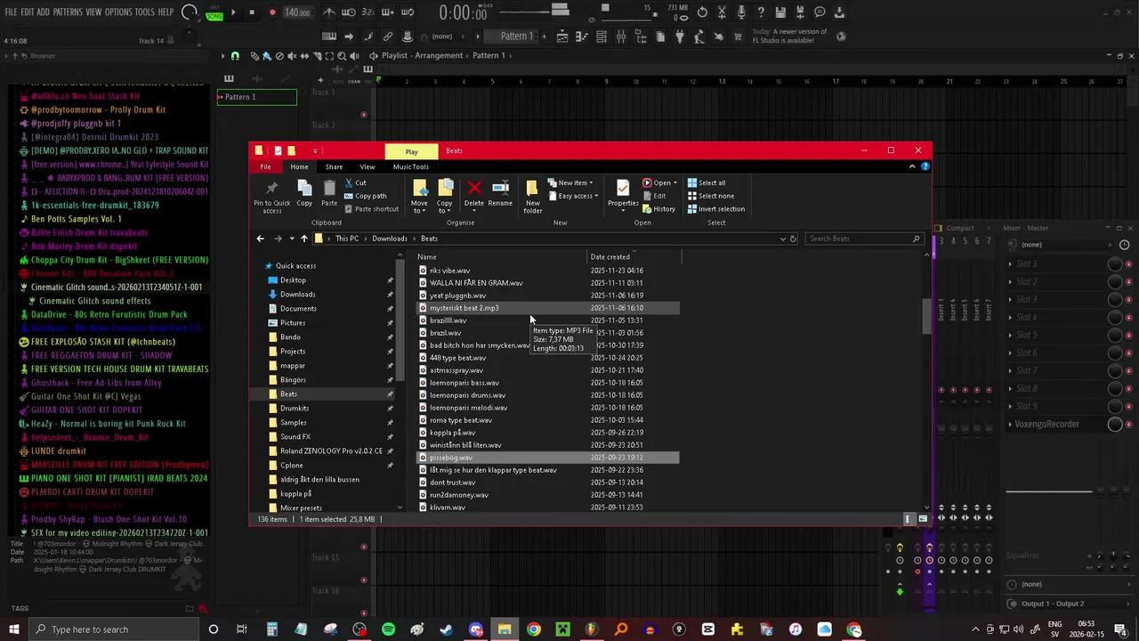Navigate back in Explorer window
1139x641 pixels.
[x=260, y=239]
